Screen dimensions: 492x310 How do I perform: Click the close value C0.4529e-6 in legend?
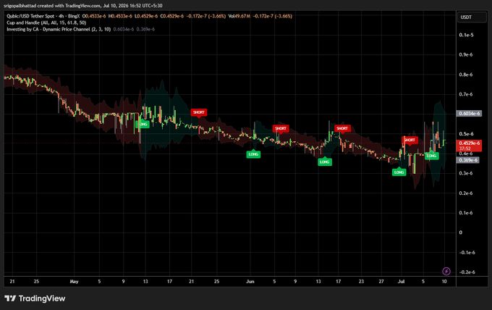tap(172, 16)
